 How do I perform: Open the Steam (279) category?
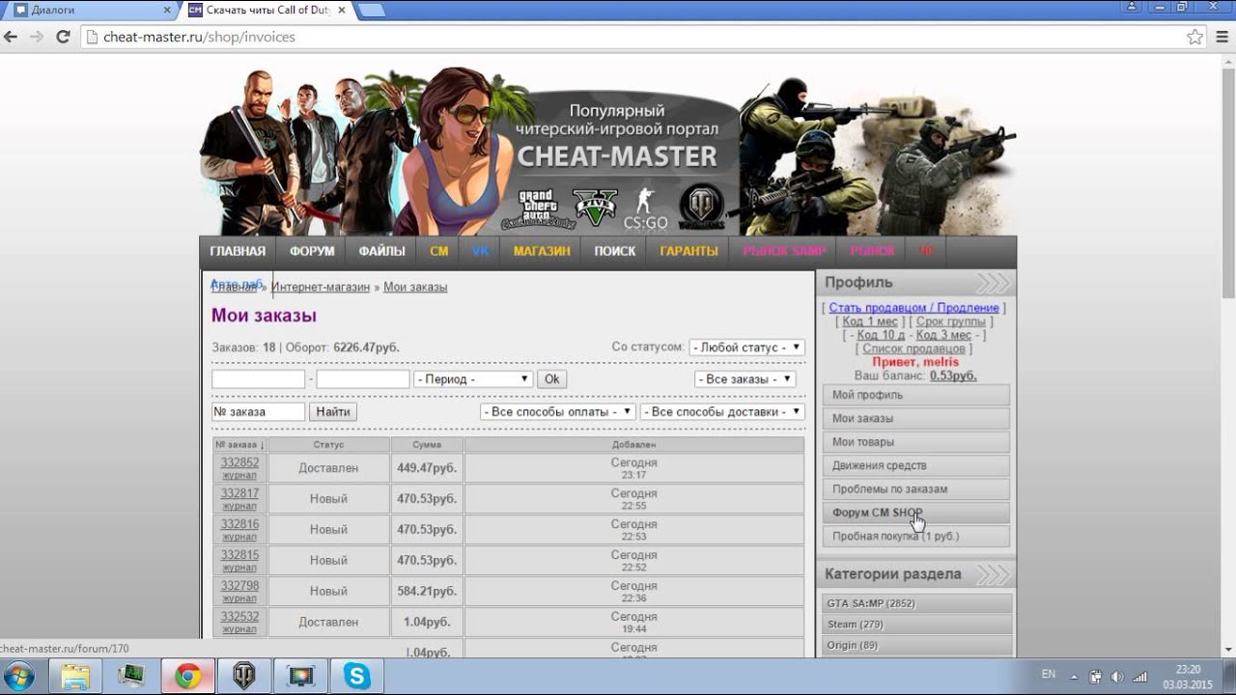click(x=917, y=625)
